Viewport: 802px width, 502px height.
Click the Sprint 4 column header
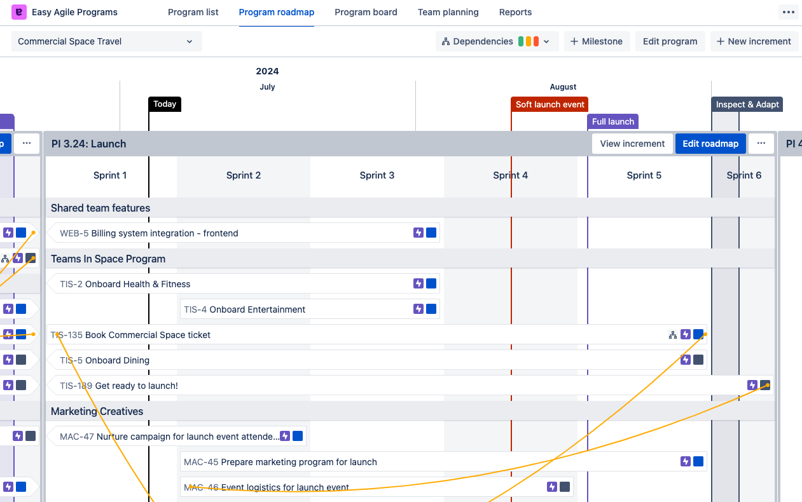[511, 175]
